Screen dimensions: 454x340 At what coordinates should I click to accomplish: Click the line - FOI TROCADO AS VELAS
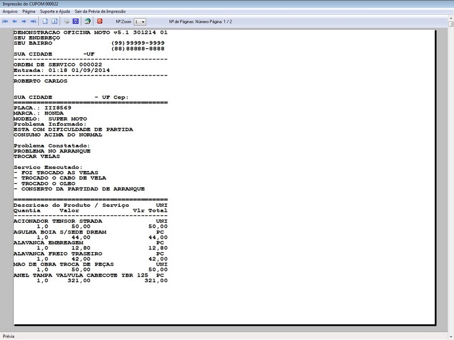[56, 173]
